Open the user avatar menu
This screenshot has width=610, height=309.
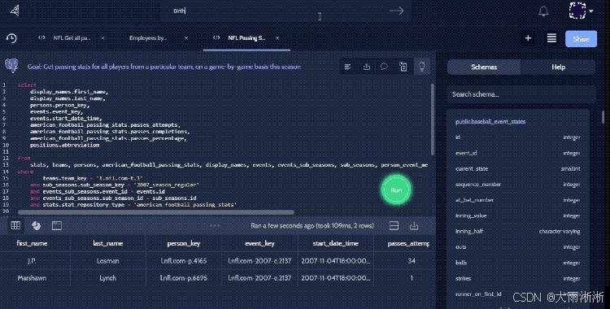coord(582,11)
